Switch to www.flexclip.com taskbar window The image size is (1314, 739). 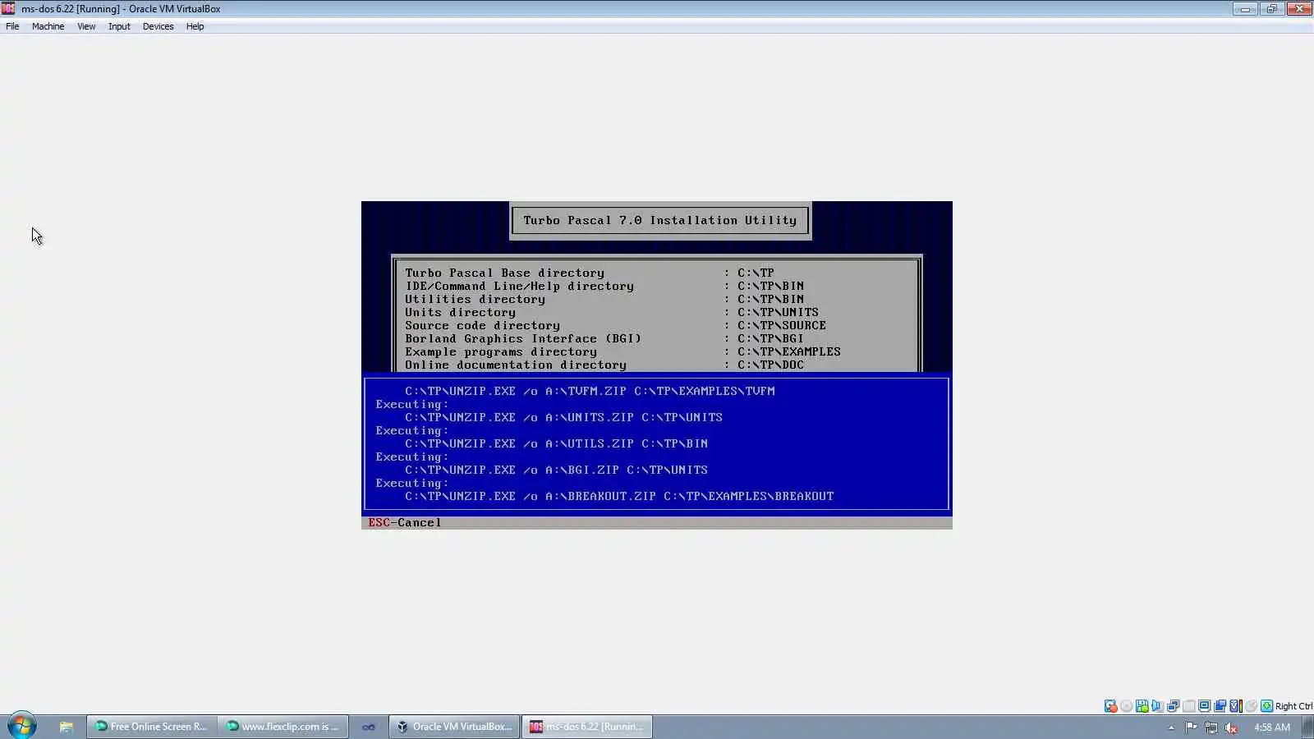(x=283, y=727)
